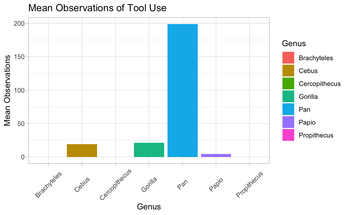This screenshot has height=215, width=349.
Task: Click the purple Papio legend swatch
Action: (288, 122)
